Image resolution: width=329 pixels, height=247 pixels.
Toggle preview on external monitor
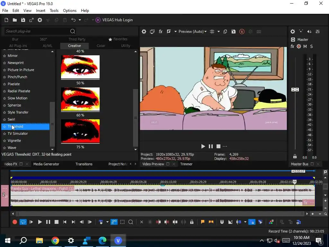click(152, 32)
